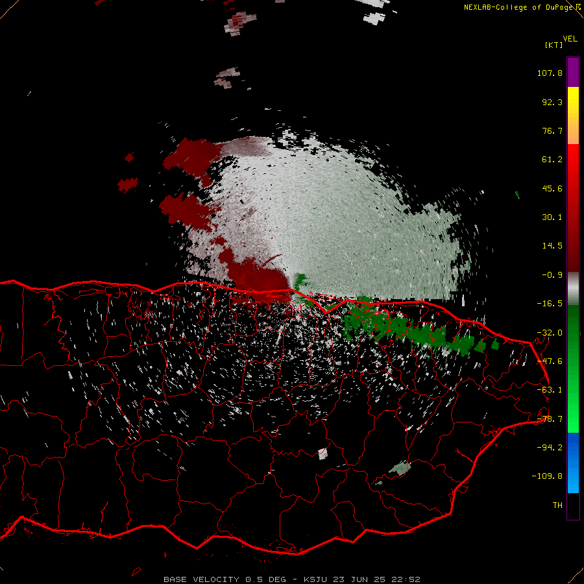The height and width of the screenshot is (584, 584).
Task: Click the -32.0 legend value
Action: pos(550,333)
